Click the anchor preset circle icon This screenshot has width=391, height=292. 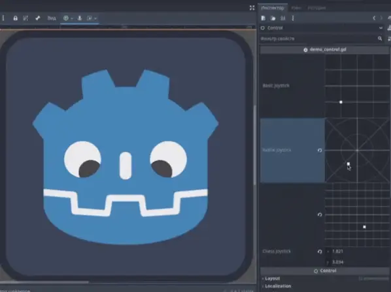tap(66, 18)
